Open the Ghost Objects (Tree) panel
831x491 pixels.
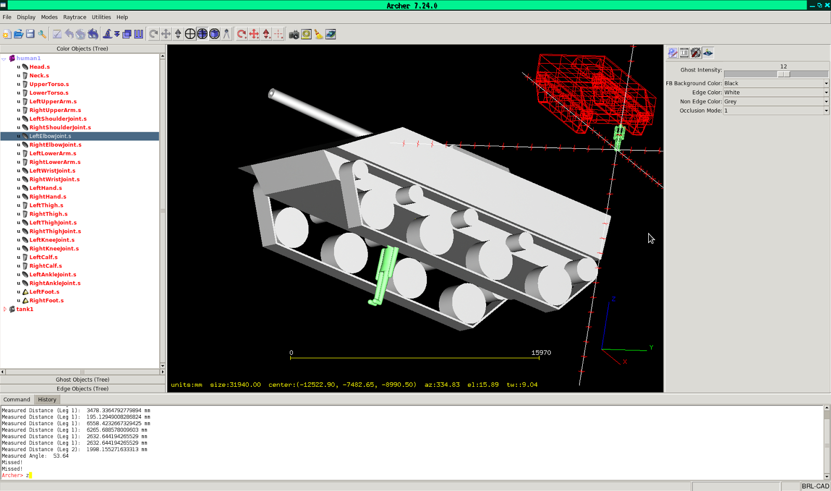pyautogui.click(x=83, y=380)
